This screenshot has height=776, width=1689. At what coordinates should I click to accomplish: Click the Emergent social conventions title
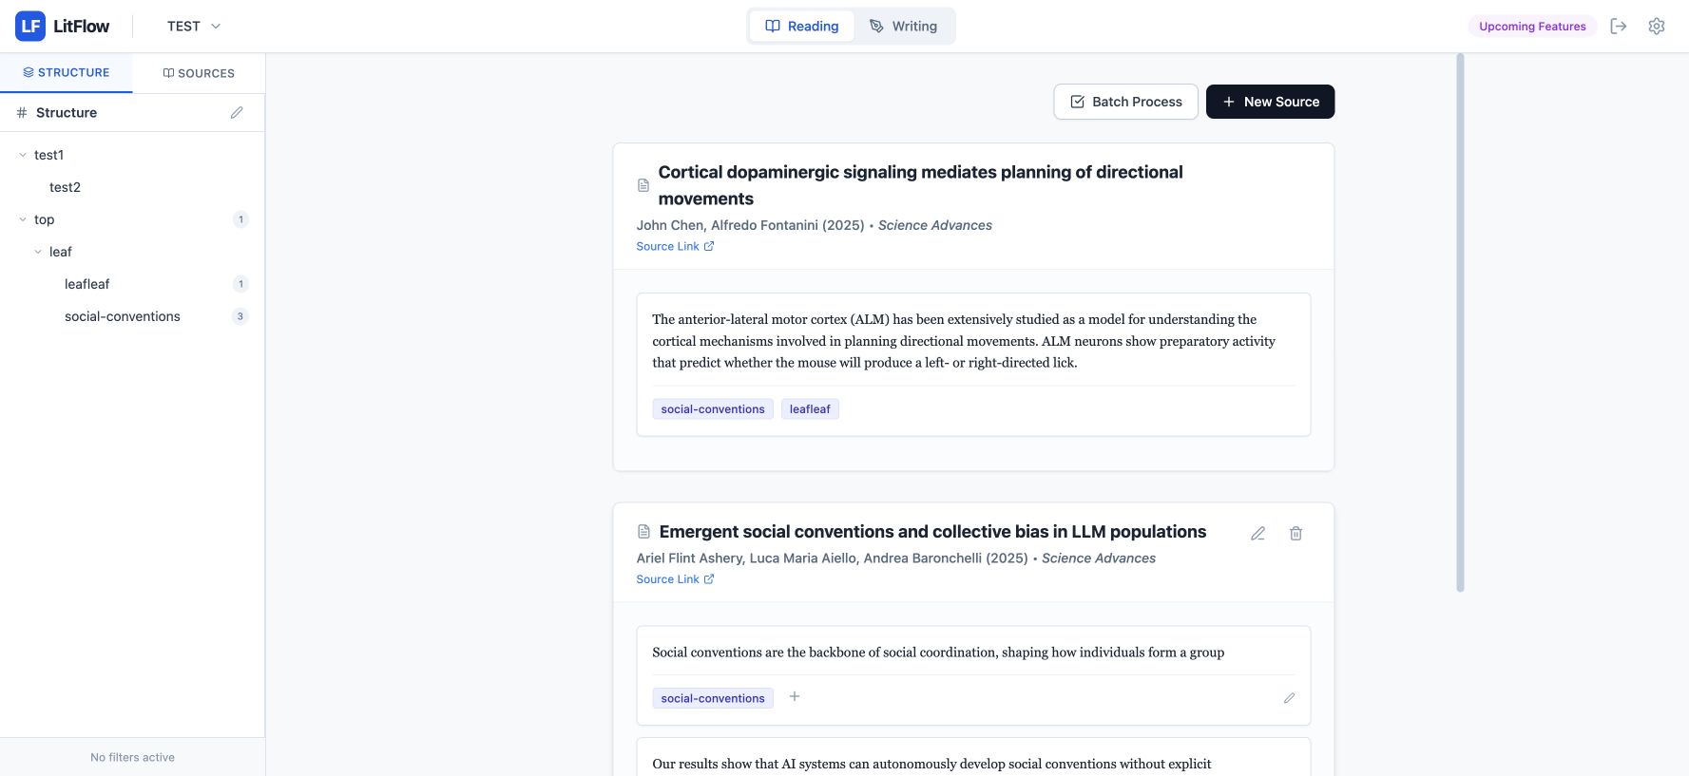932,532
